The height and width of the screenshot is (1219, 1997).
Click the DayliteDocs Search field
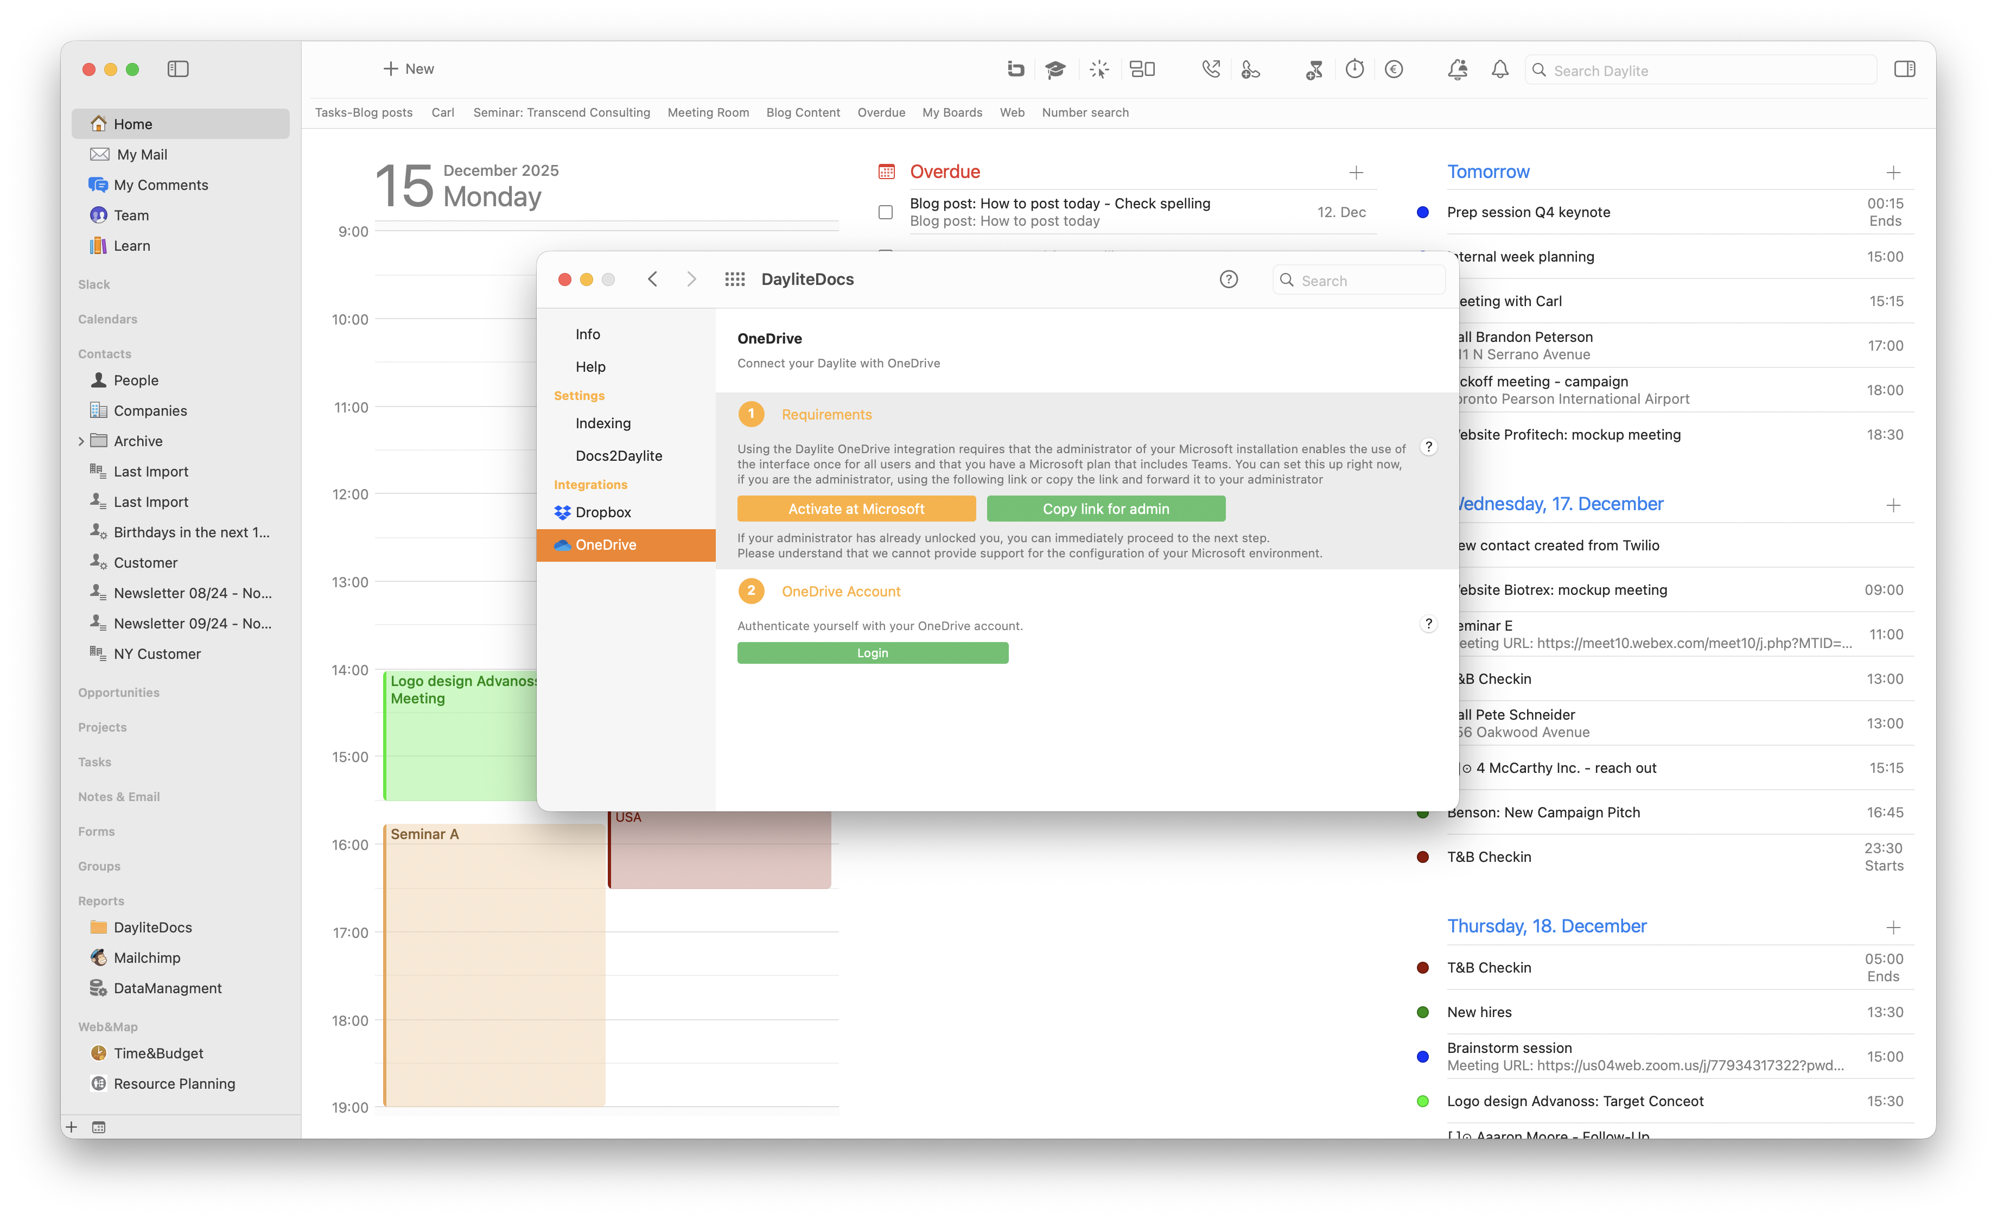[x=1359, y=281]
